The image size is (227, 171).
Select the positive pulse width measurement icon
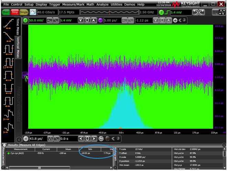[9, 76]
